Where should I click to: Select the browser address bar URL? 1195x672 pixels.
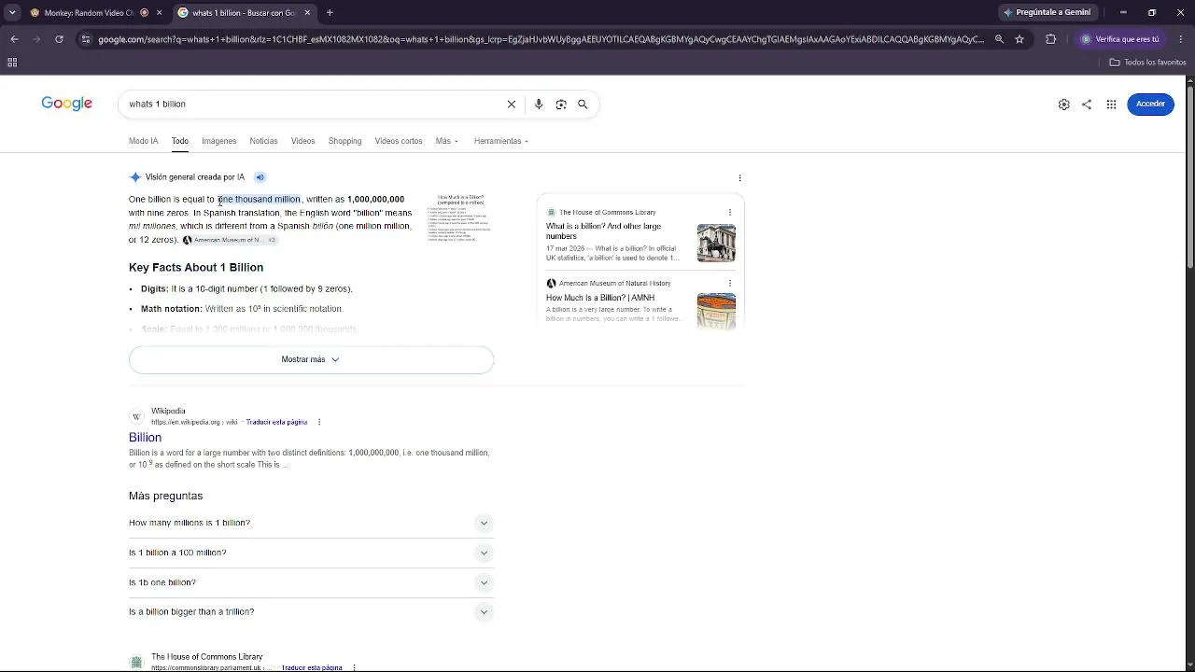click(x=541, y=39)
